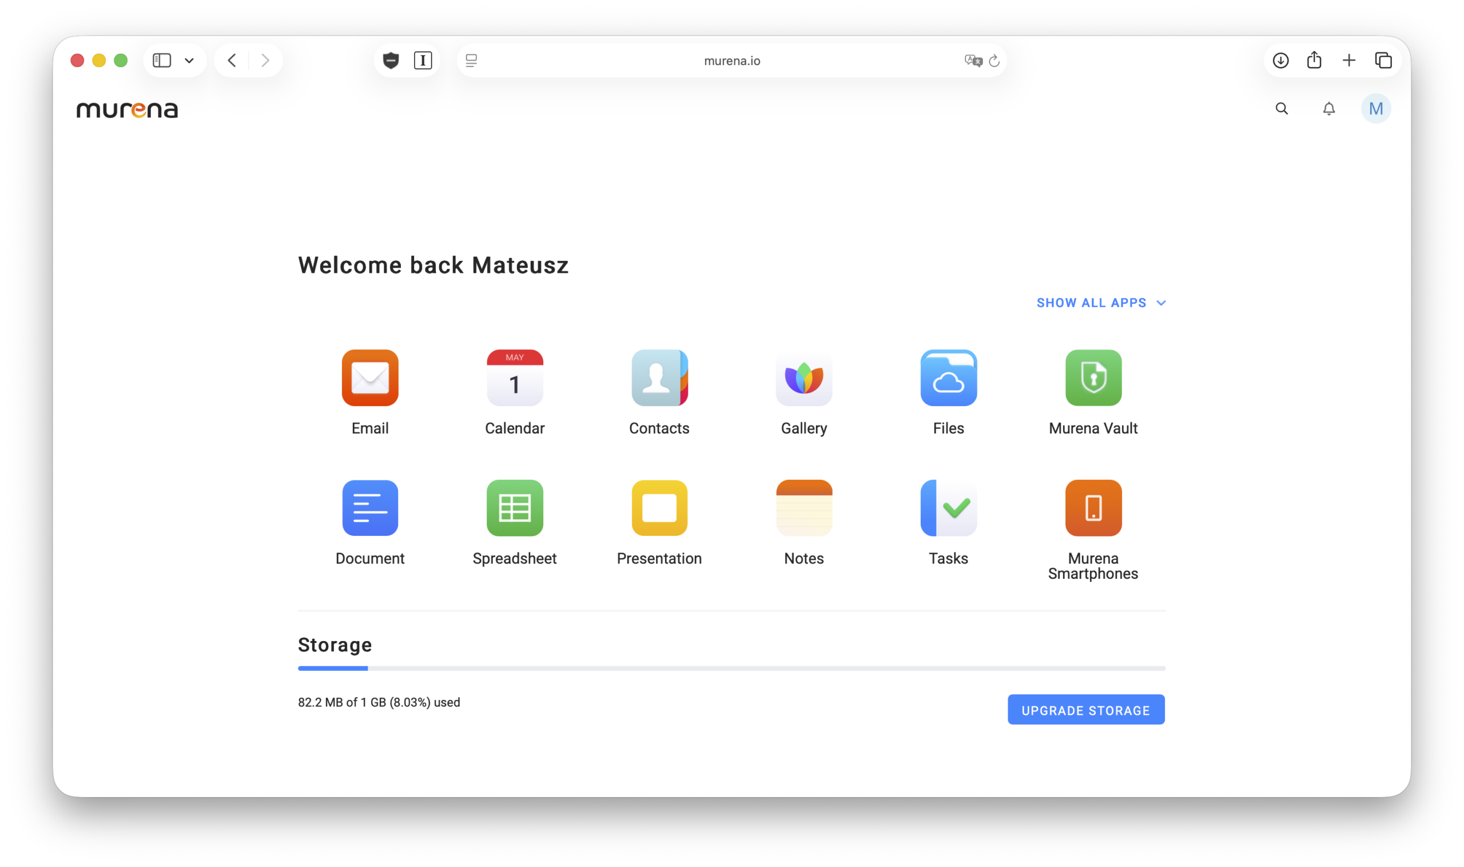
Task: Open the Murena Smartphones icon
Action: click(1093, 508)
